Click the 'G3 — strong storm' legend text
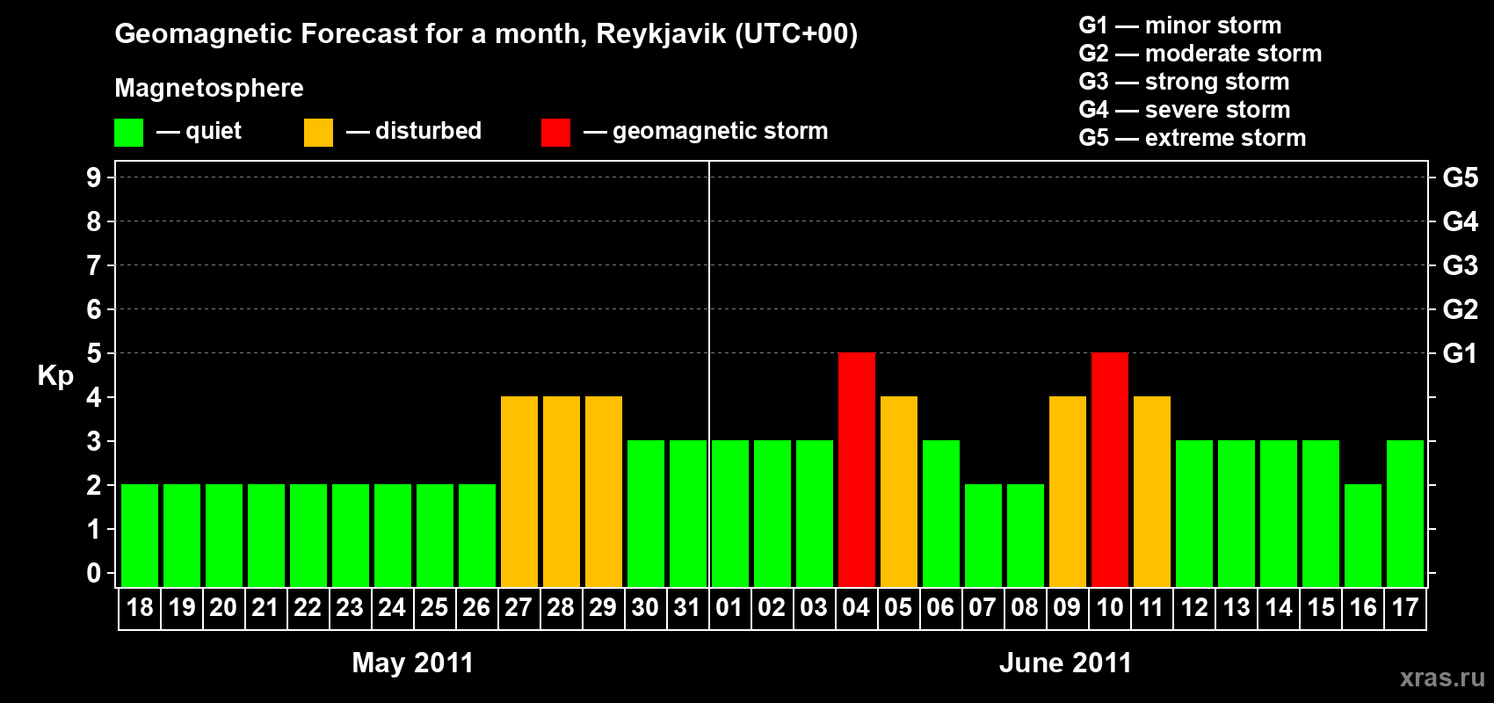Image resolution: width=1494 pixels, height=703 pixels. pyautogui.click(x=1184, y=82)
